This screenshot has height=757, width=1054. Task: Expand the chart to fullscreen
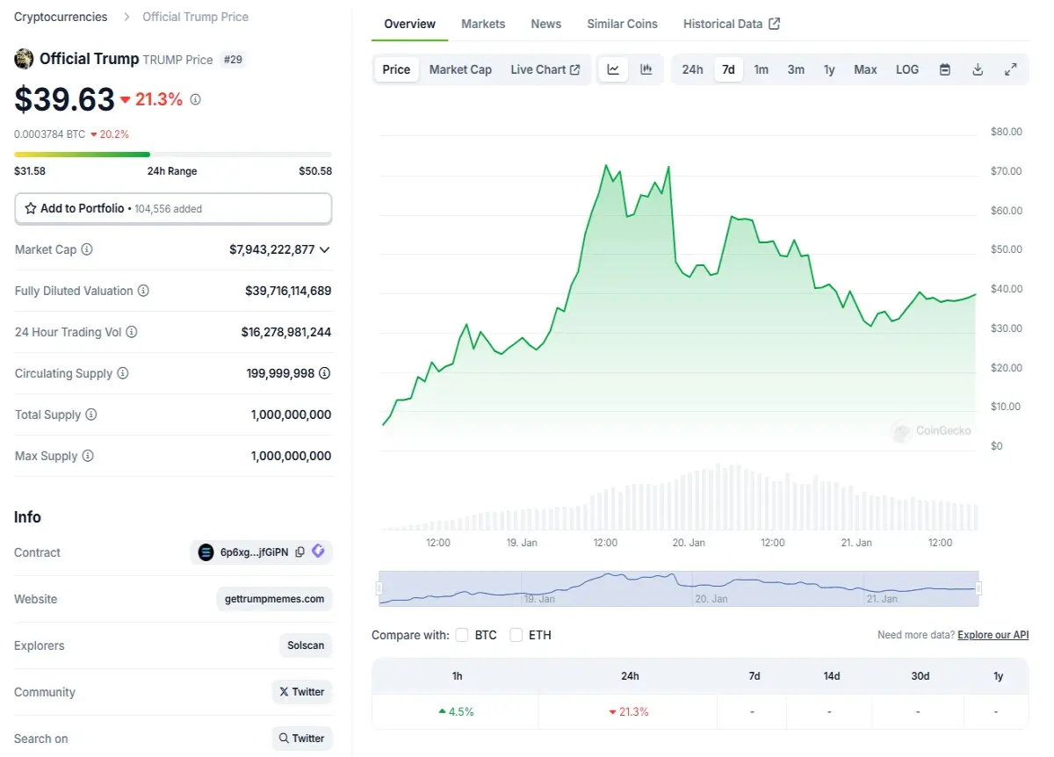(x=1011, y=69)
